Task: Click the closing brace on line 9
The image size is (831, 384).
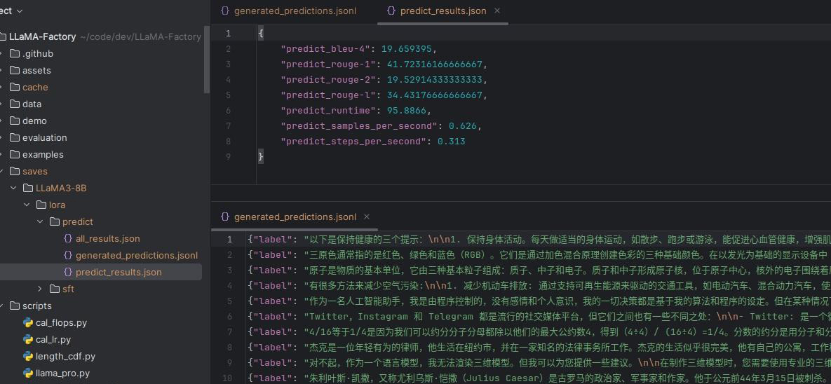Action: point(260,157)
